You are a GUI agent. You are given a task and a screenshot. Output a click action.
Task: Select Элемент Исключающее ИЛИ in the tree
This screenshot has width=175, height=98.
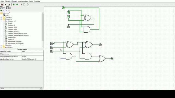coord(17,33)
